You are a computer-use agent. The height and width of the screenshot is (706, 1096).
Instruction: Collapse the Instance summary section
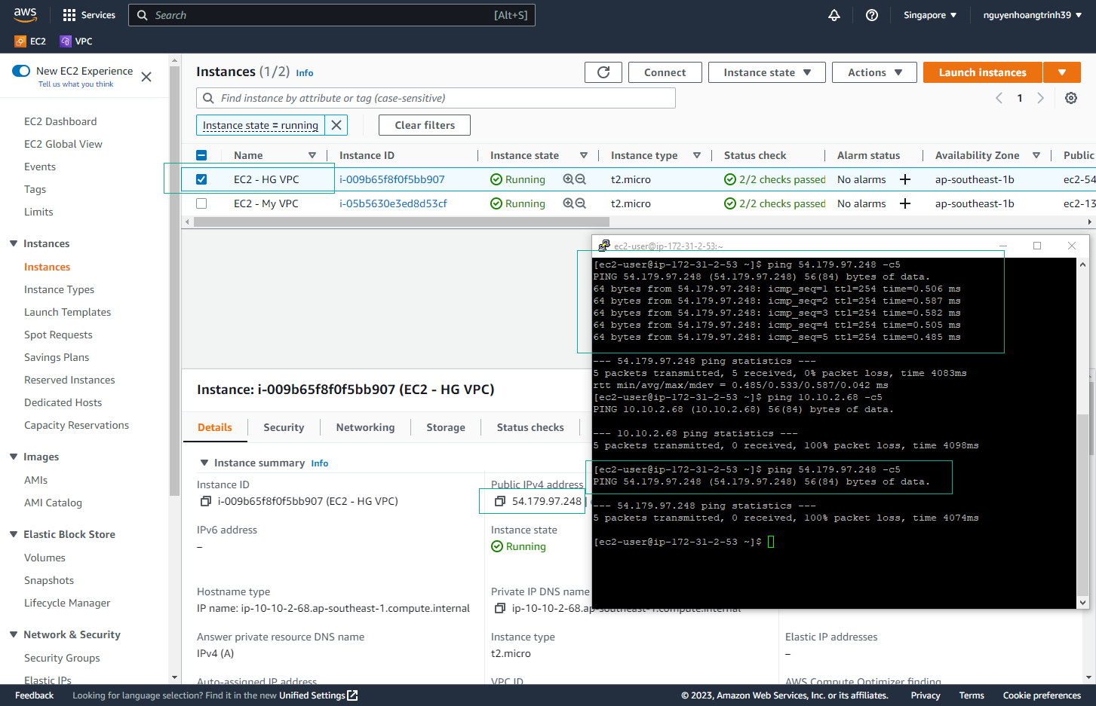[204, 463]
